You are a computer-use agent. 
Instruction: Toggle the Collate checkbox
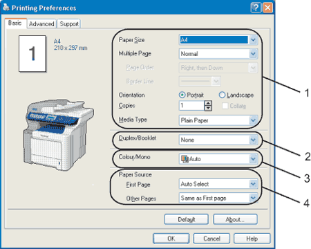225,106
